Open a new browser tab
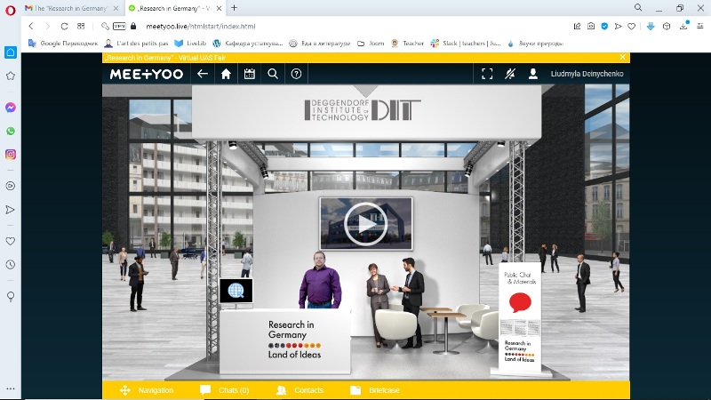Image resolution: width=711 pixels, height=400 pixels. click(x=234, y=8)
